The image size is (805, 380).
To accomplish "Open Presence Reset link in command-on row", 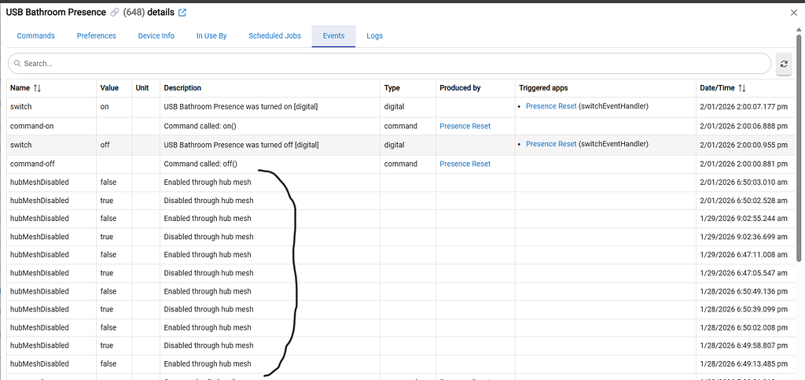I will pos(465,126).
